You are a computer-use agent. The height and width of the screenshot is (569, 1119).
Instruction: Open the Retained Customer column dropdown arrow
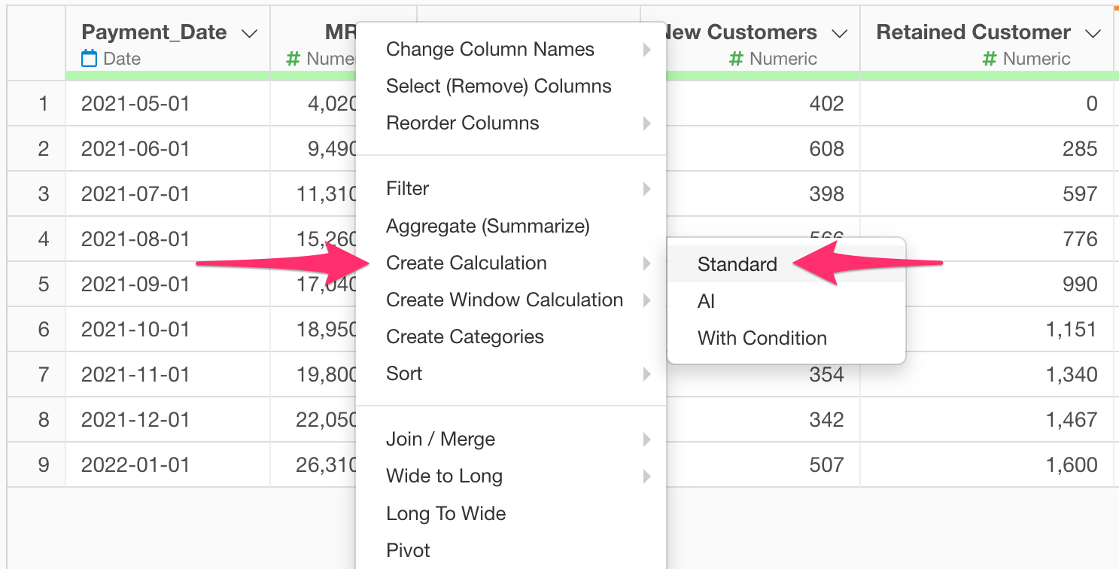(1093, 33)
